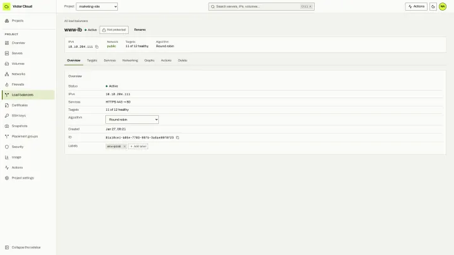Copy the IPv4 address in the header
Image resolution: width=454 pixels, height=255 pixels.
[96, 47]
